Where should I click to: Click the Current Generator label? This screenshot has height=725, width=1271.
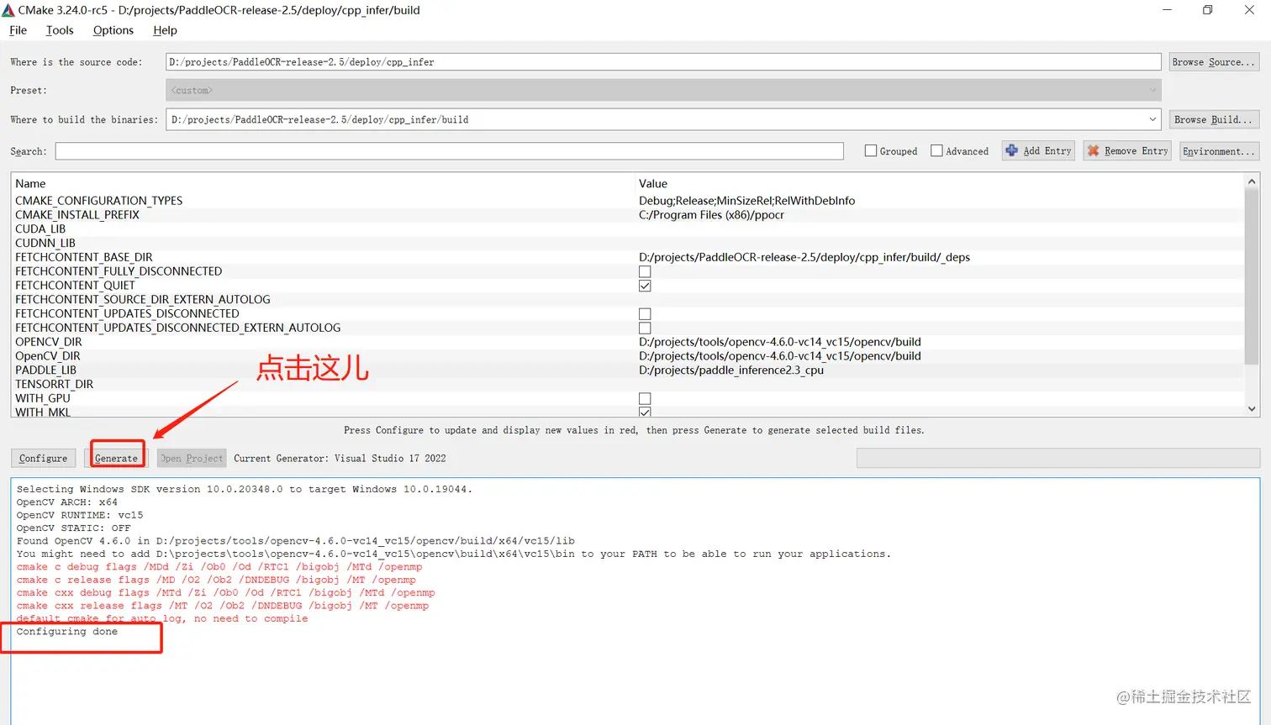click(x=340, y=458)
